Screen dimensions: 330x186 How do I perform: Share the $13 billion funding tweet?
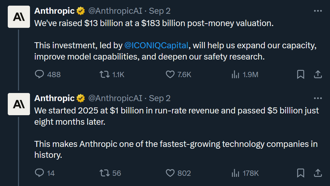318,74
